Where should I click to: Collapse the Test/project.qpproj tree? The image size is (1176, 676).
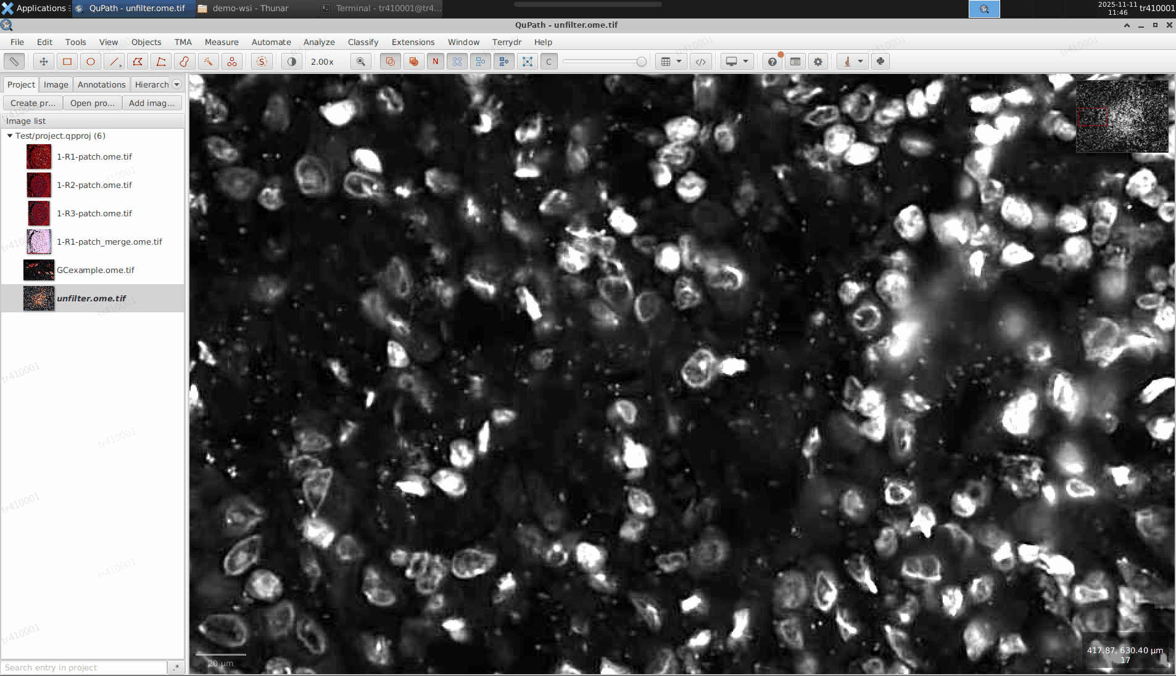click(x=10, y=136)
